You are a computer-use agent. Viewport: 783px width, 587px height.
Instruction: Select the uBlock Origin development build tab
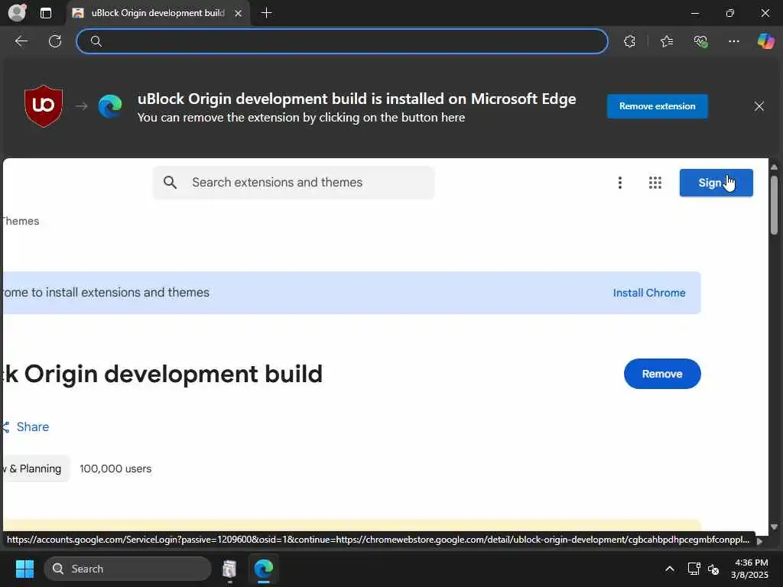(x=158, y=13)
